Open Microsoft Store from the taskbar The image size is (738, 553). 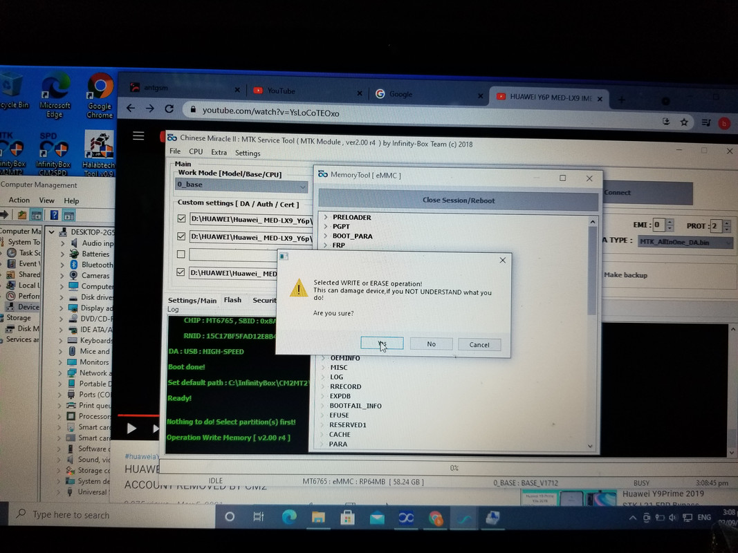click(347, 518)
